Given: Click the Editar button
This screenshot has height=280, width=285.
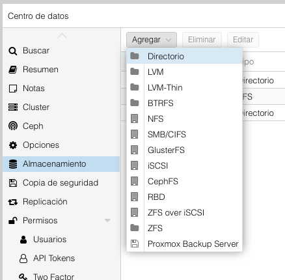Looking at the screenshot, I should (x=243, y=40).
